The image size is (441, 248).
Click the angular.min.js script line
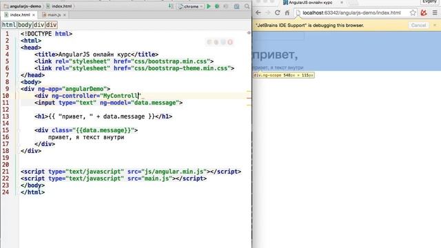(x=131, y=172)
